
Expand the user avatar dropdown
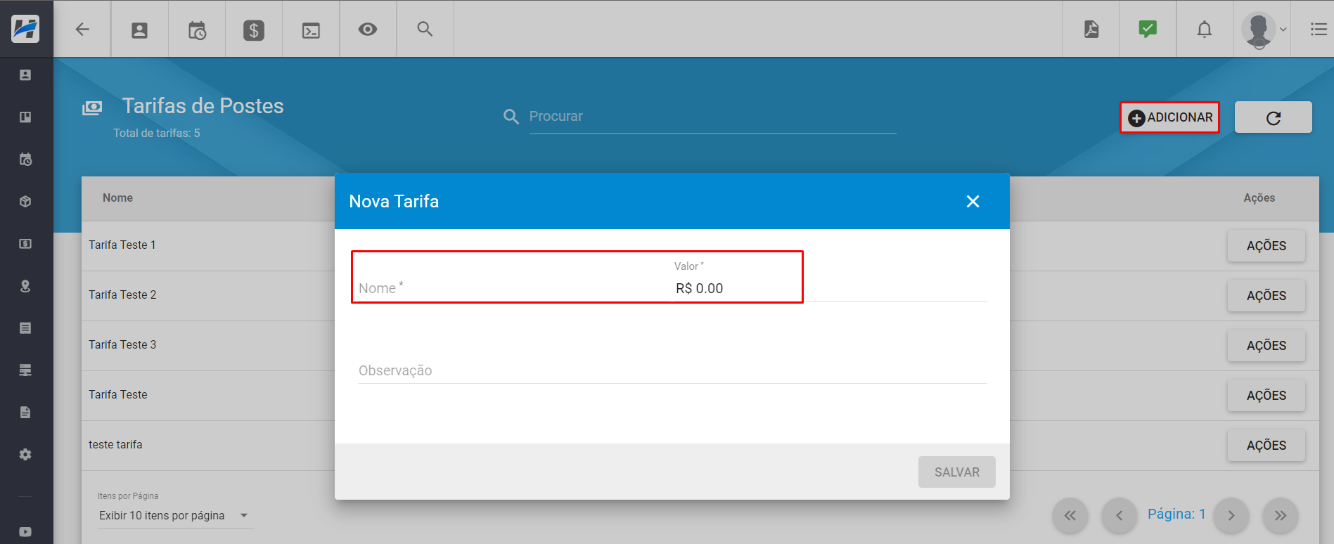(x=1264, y=30)
